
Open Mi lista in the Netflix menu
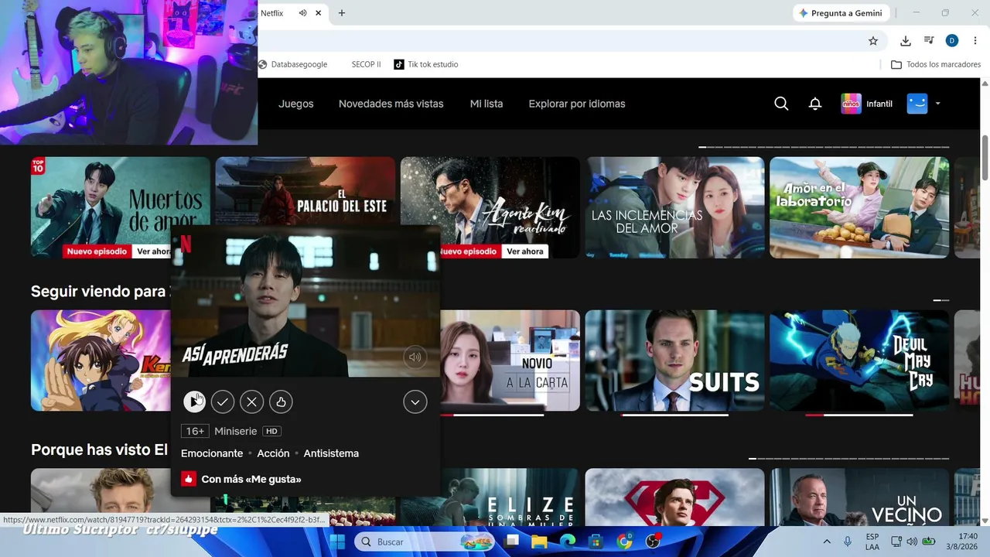point(486,104)
